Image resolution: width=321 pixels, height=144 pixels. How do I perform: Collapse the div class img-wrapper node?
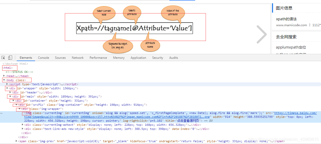coord(19,109)
